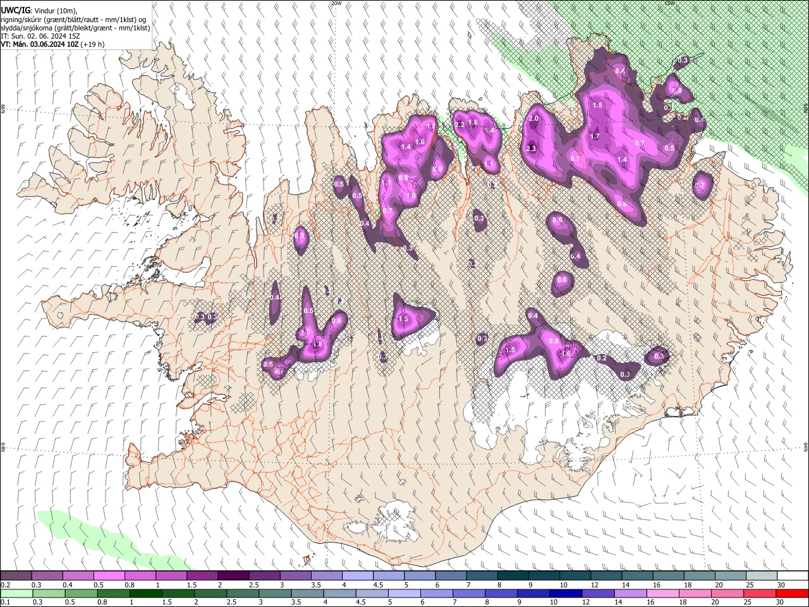This screenshot has width=809, height=607.
Task: Click the "(+19 h)" forecast offset text
Action: [92, 44]
